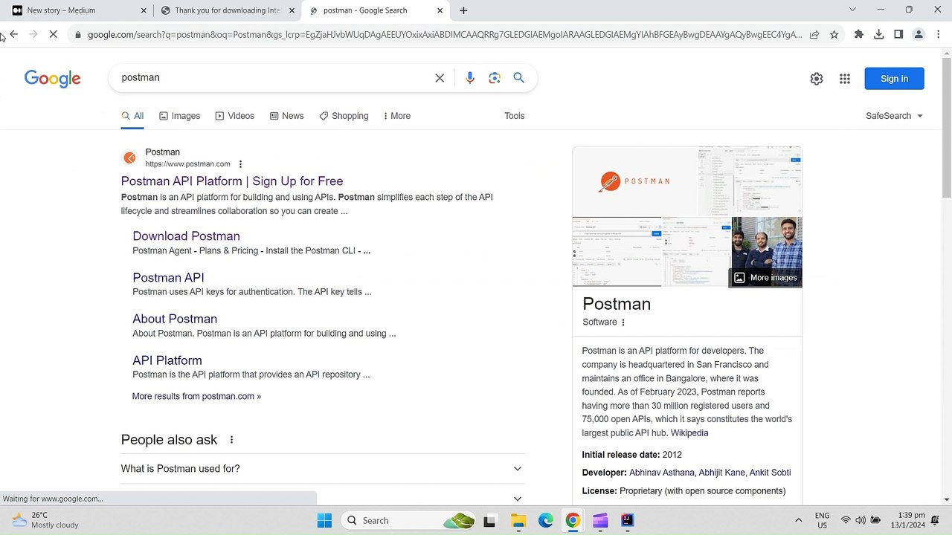Switch to the 'Thank you for downloading' tab

pyautogui.click(x=227, y=10)
